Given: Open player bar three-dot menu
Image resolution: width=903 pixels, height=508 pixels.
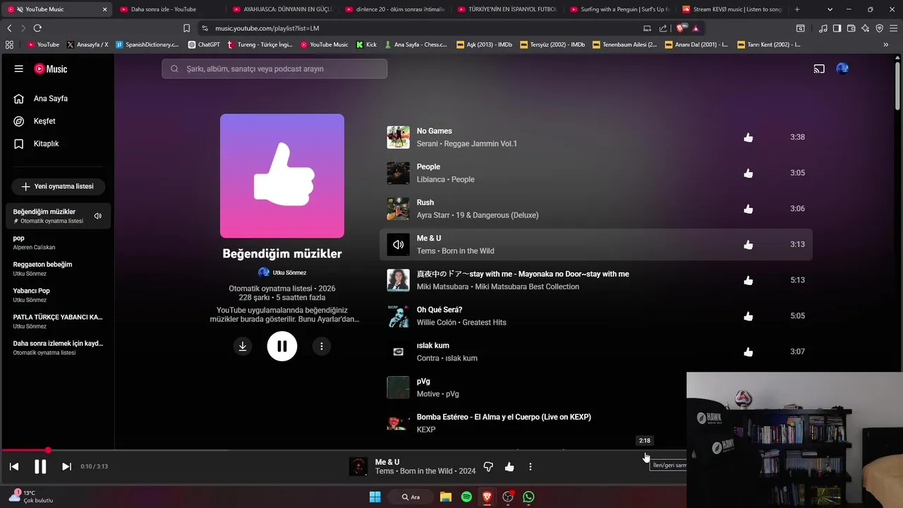Looking at the screenshot, I should pyautogui.click(x=531, y=466).
